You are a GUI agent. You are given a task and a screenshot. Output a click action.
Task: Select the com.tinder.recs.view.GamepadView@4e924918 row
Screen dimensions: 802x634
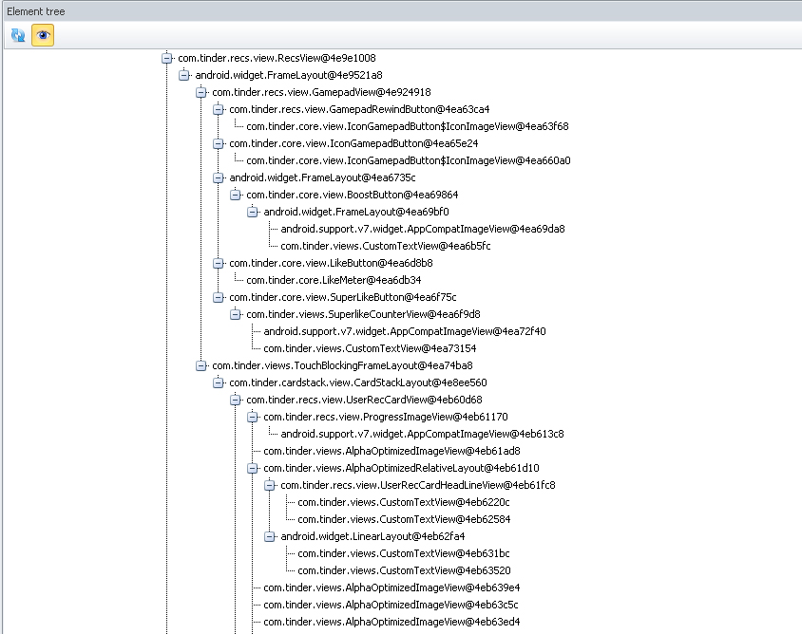[x=322, y=92]
